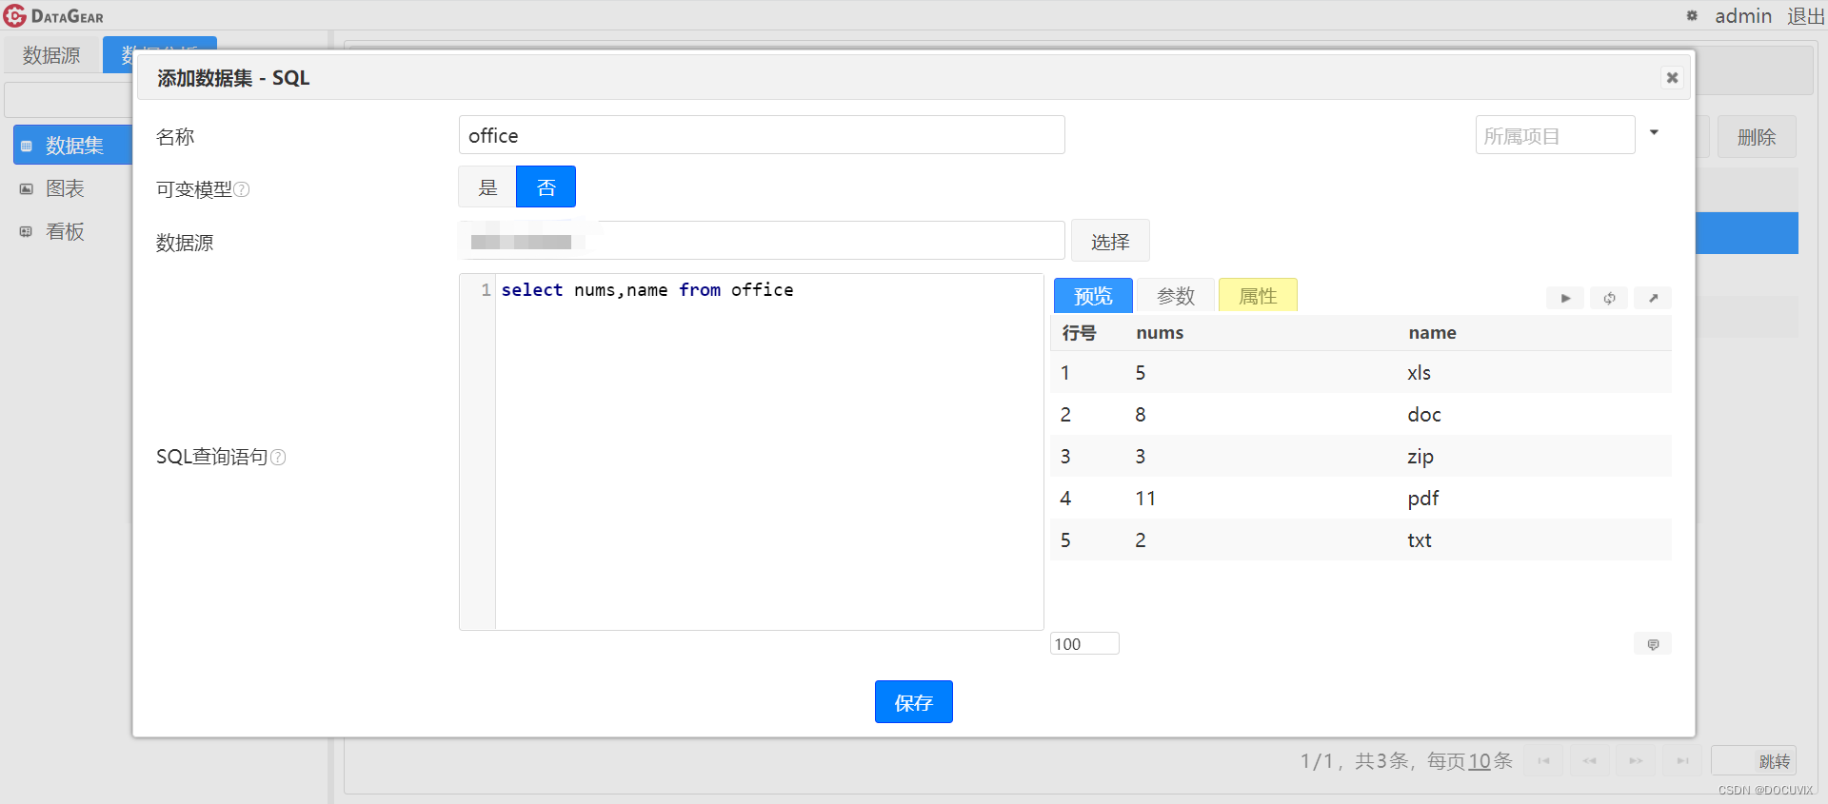This screenshot has width=1828, height=804.
Task: Focus the row limit field showing 100
Action: tap(1084, 644)
